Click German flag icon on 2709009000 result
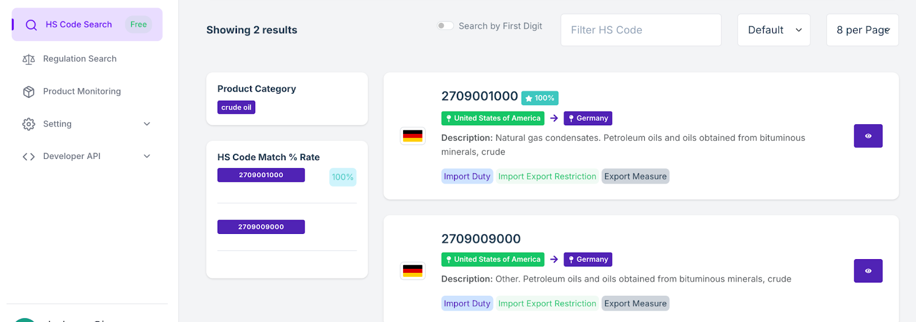The height and width of the screenshot is (322, 916). click(412, 271)
